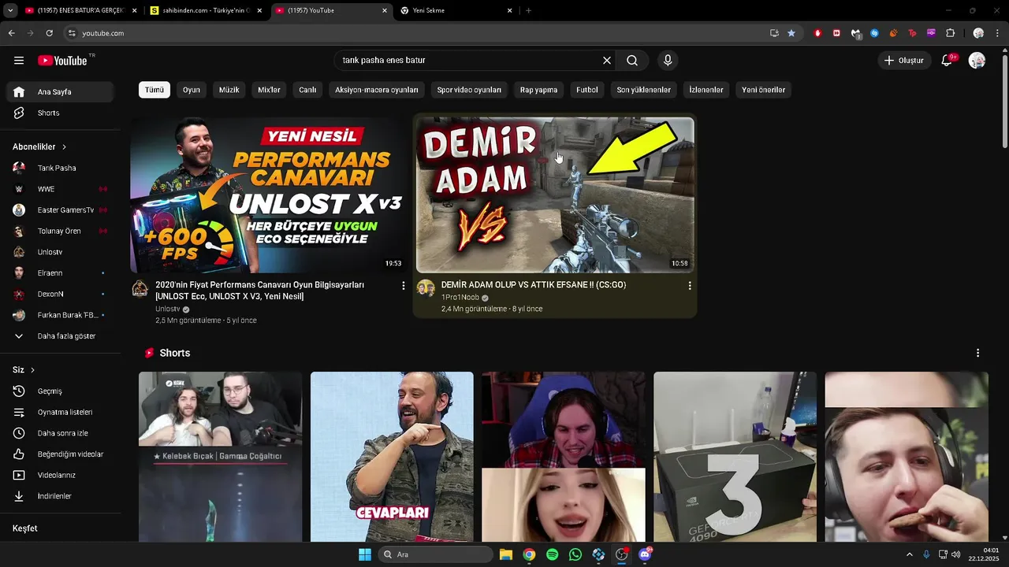Open options menu for Unlost video

coord(403,286)
